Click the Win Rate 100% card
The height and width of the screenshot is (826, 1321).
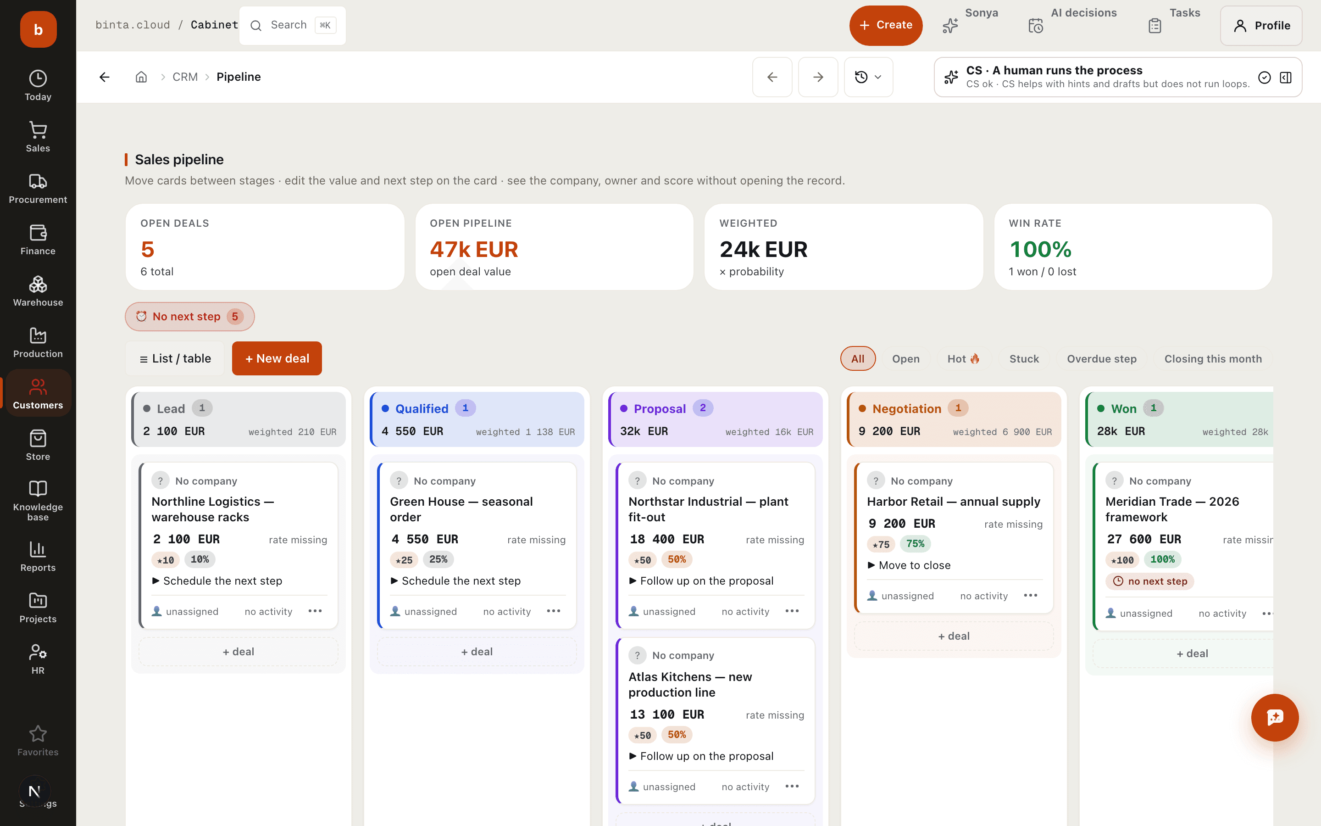[x=1133, y=247]
